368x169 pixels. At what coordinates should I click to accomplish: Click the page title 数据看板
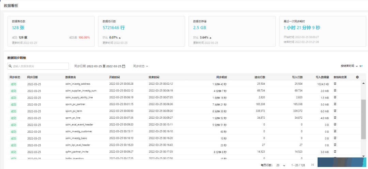pyautogui.click(x=11, y=6)
